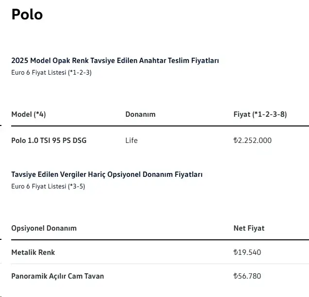Click the Euro 6 Fiyat Listesi (*3-5) note
Image resolution: width=309 pixels, height=297 pixels.
48,187
